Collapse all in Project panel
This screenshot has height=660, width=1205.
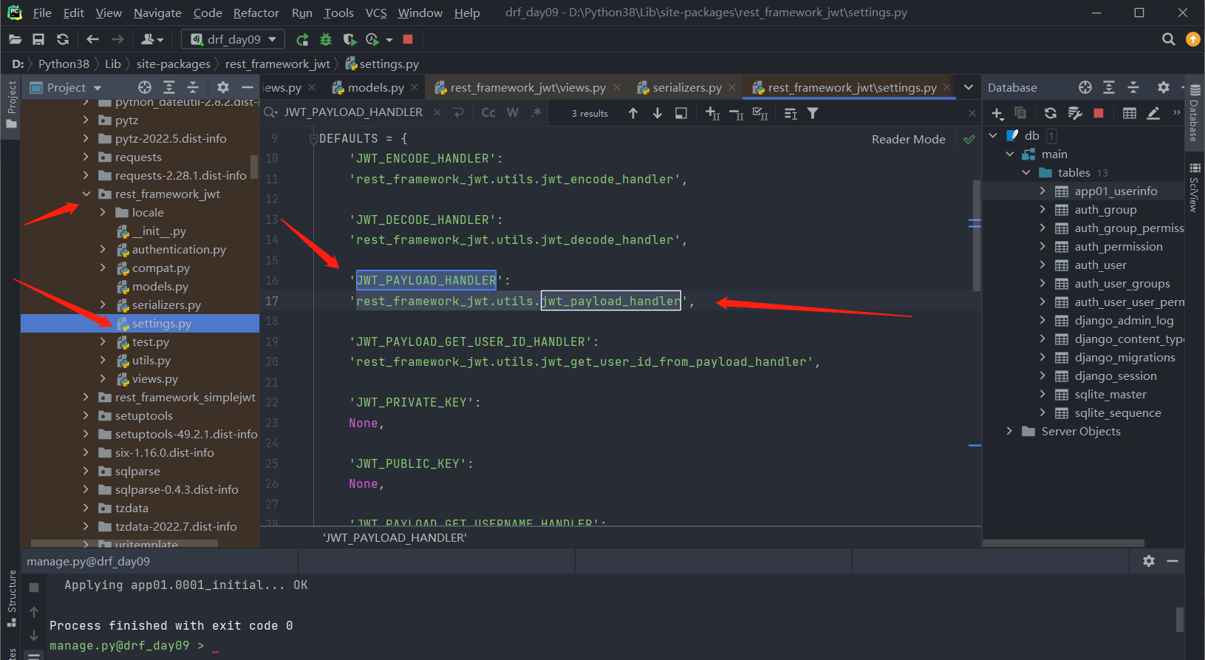(193, 87)
